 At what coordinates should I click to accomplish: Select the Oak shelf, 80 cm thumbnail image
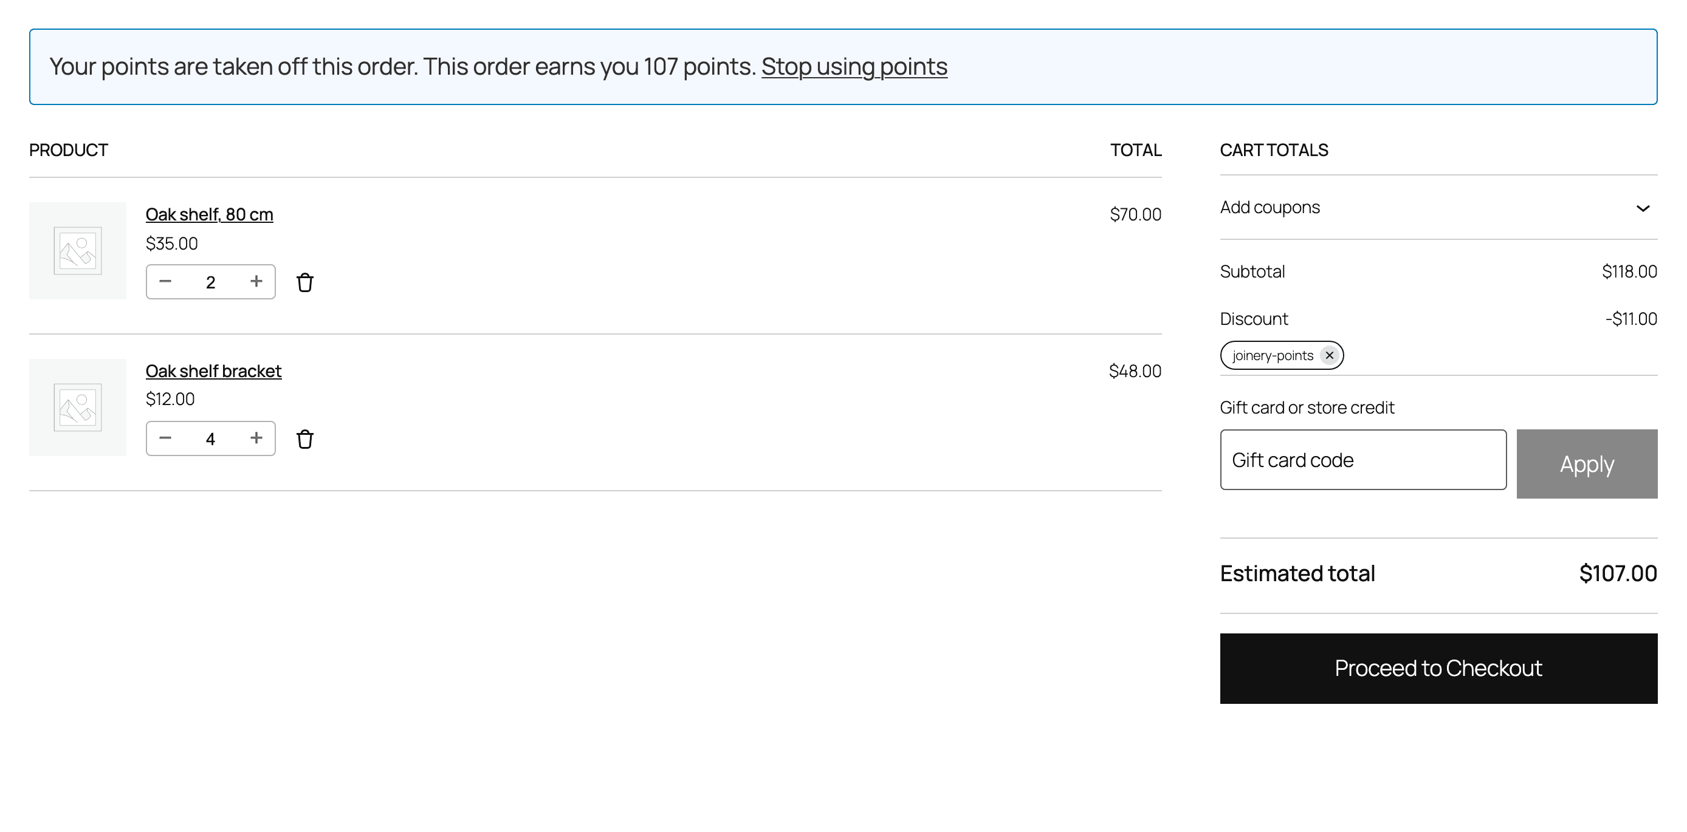[x=77, y=251]
